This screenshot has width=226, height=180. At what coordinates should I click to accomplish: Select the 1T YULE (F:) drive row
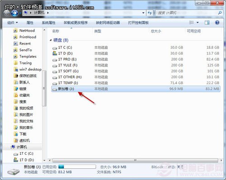click(136, 65)
